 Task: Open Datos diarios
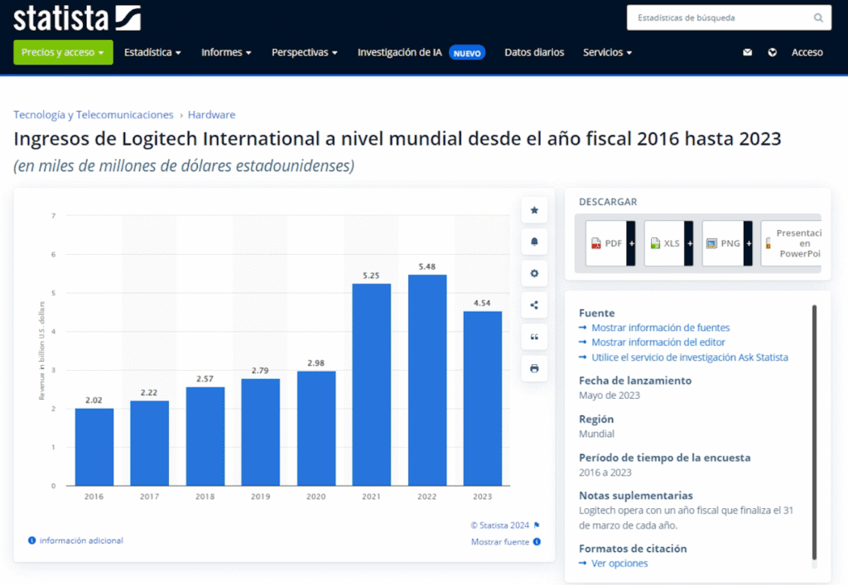click(x=534, y=52)
